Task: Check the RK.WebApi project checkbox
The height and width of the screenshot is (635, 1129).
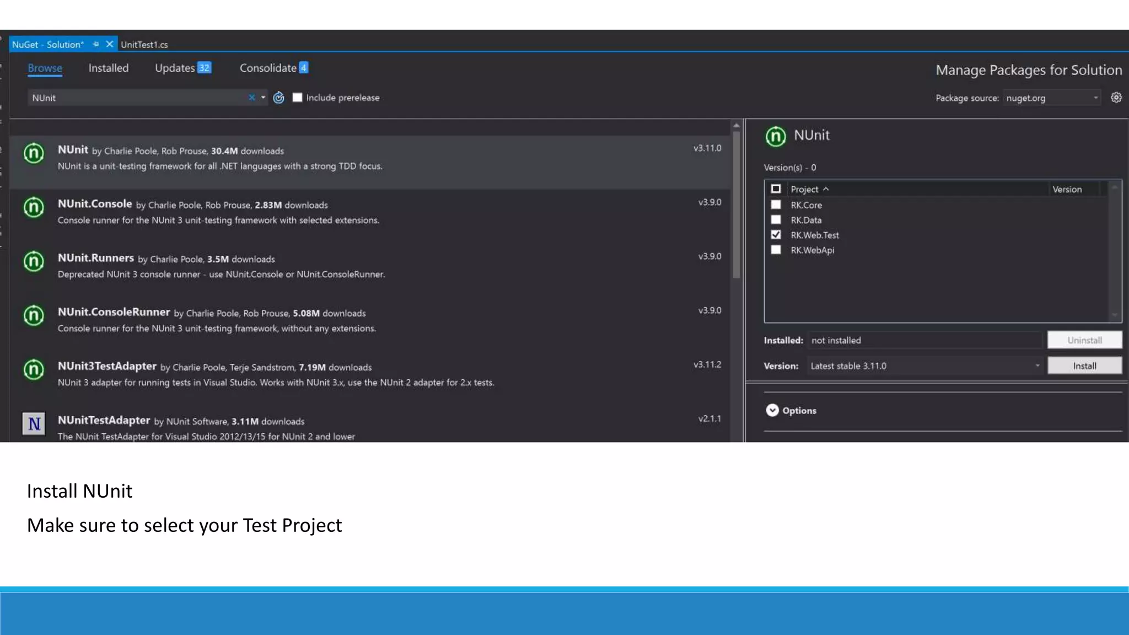Action: coord(776,250)
